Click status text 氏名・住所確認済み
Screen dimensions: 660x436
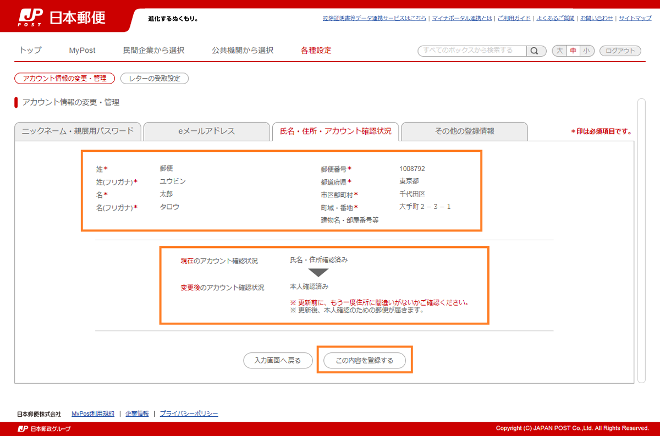[x=319, y=260]
